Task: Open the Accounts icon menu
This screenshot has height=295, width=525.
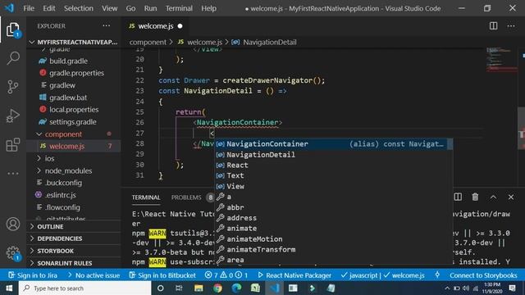Action: pos(13,224)
